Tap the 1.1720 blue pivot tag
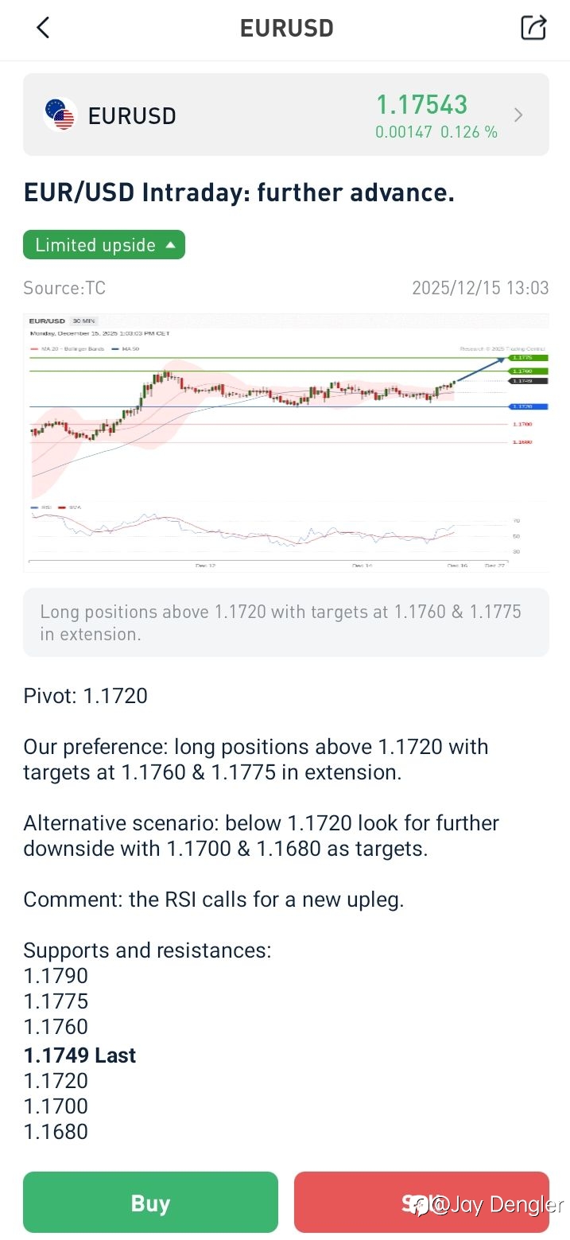 [x=522, y=406]
